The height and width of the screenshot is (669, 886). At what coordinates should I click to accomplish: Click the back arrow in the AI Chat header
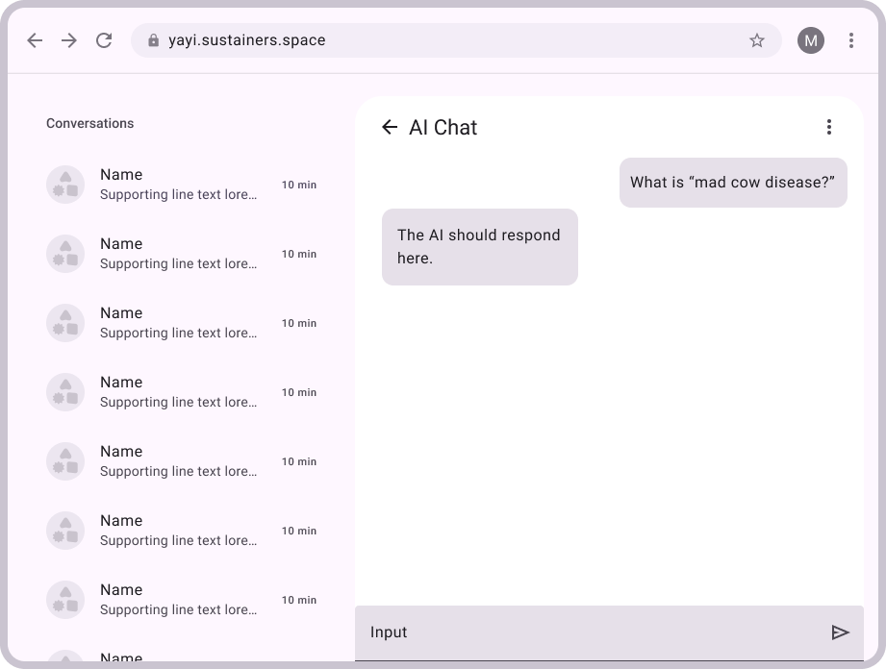pyautogui.click(x=390, y=127)
